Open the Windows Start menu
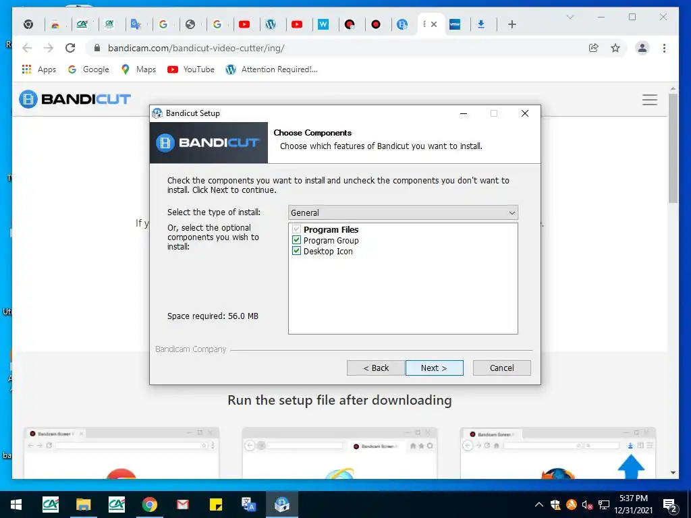 click(16, 505)
